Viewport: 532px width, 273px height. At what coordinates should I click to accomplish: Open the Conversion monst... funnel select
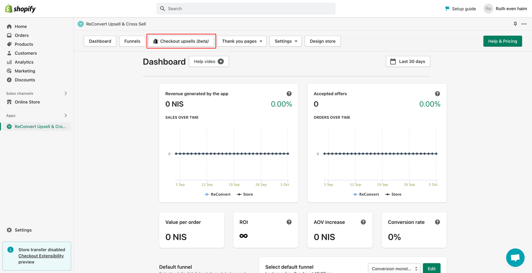[394, 269]
